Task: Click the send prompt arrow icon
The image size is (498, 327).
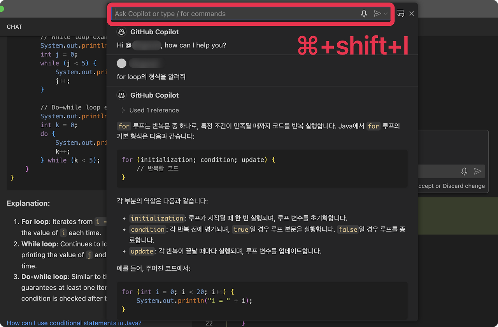Action: (377, 13)
